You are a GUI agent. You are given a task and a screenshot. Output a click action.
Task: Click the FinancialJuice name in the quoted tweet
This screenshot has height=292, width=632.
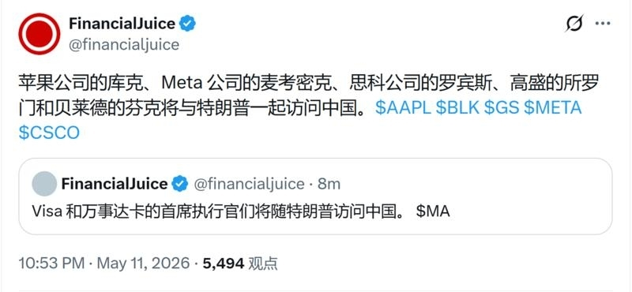point(115,184)
